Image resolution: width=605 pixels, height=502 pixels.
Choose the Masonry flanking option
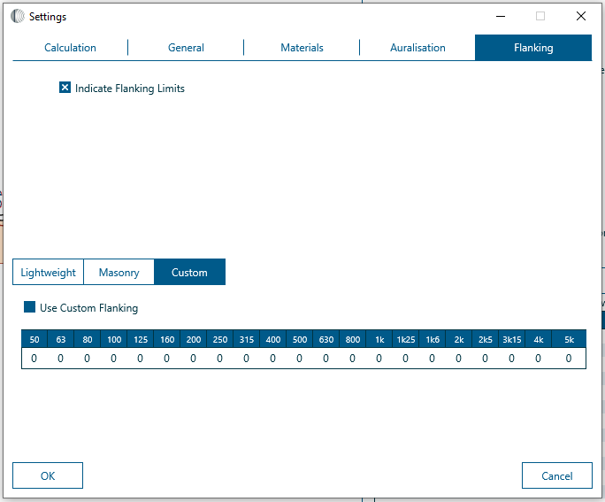119,272
